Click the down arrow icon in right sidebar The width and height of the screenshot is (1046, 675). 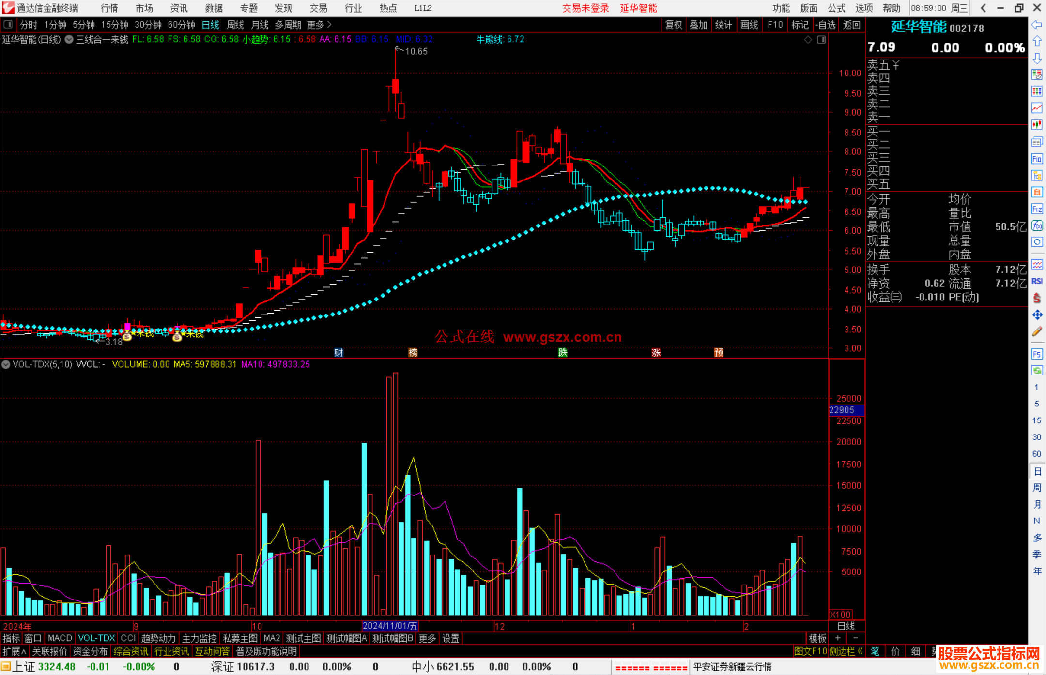pyautogui.click(x=1037, y=58)
